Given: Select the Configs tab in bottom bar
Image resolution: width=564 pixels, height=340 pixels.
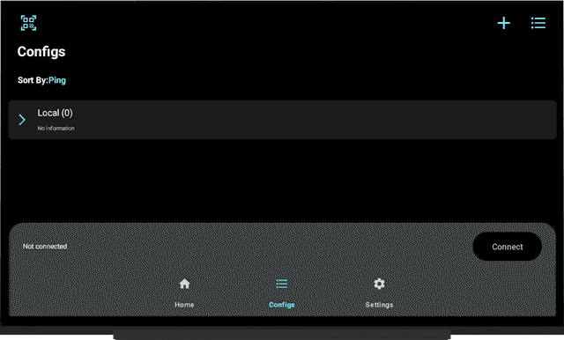Looking at the screenshot, I should point(282,293).
